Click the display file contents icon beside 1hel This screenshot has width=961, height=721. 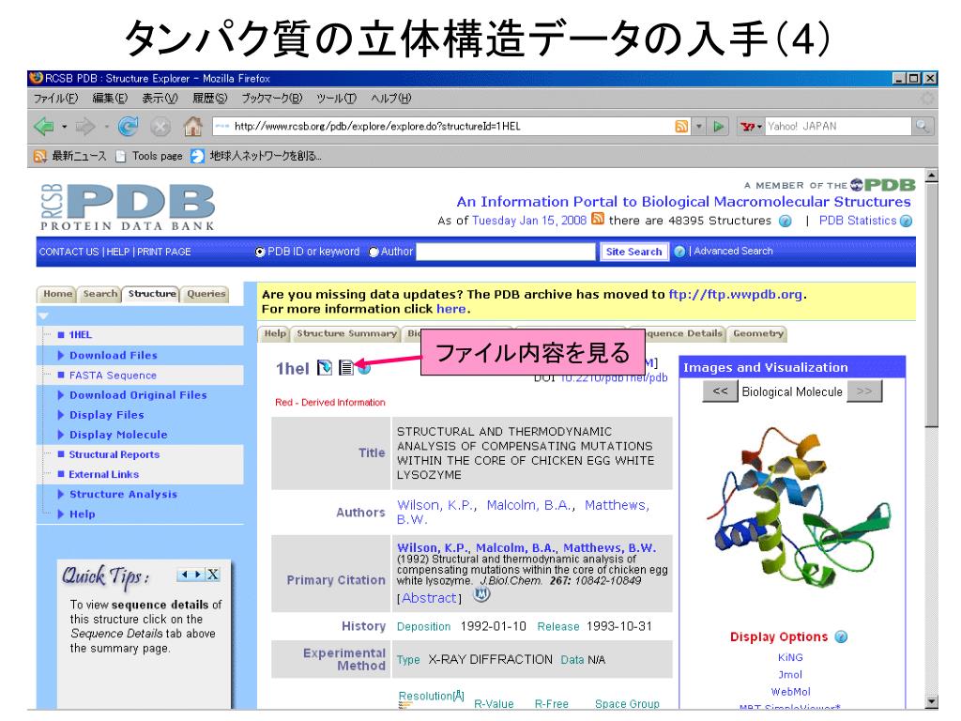pos(346,367)
